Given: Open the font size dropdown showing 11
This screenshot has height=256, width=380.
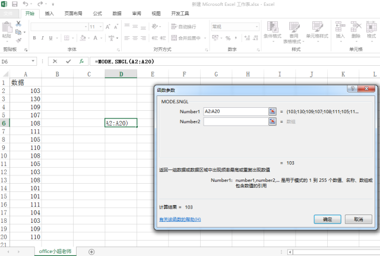Looking at the screenshot, I should 100,27.
